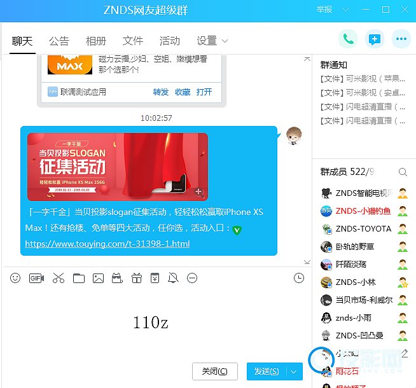Open the three-dots more options button
This screenshot has height=388, width=416.
(x=401, y=39)
